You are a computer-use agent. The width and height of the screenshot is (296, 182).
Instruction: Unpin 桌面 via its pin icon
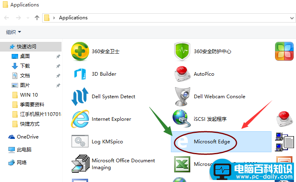click(x=58, y=56)
